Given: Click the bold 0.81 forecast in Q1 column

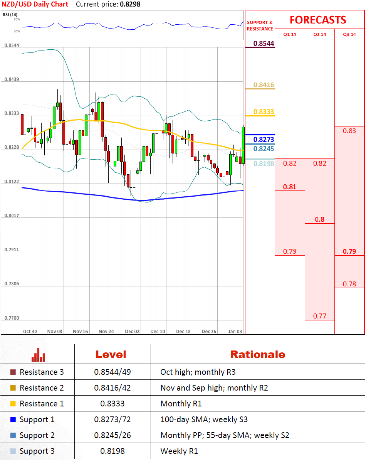Looking at the screenshot, I should [x=290, y=187].
